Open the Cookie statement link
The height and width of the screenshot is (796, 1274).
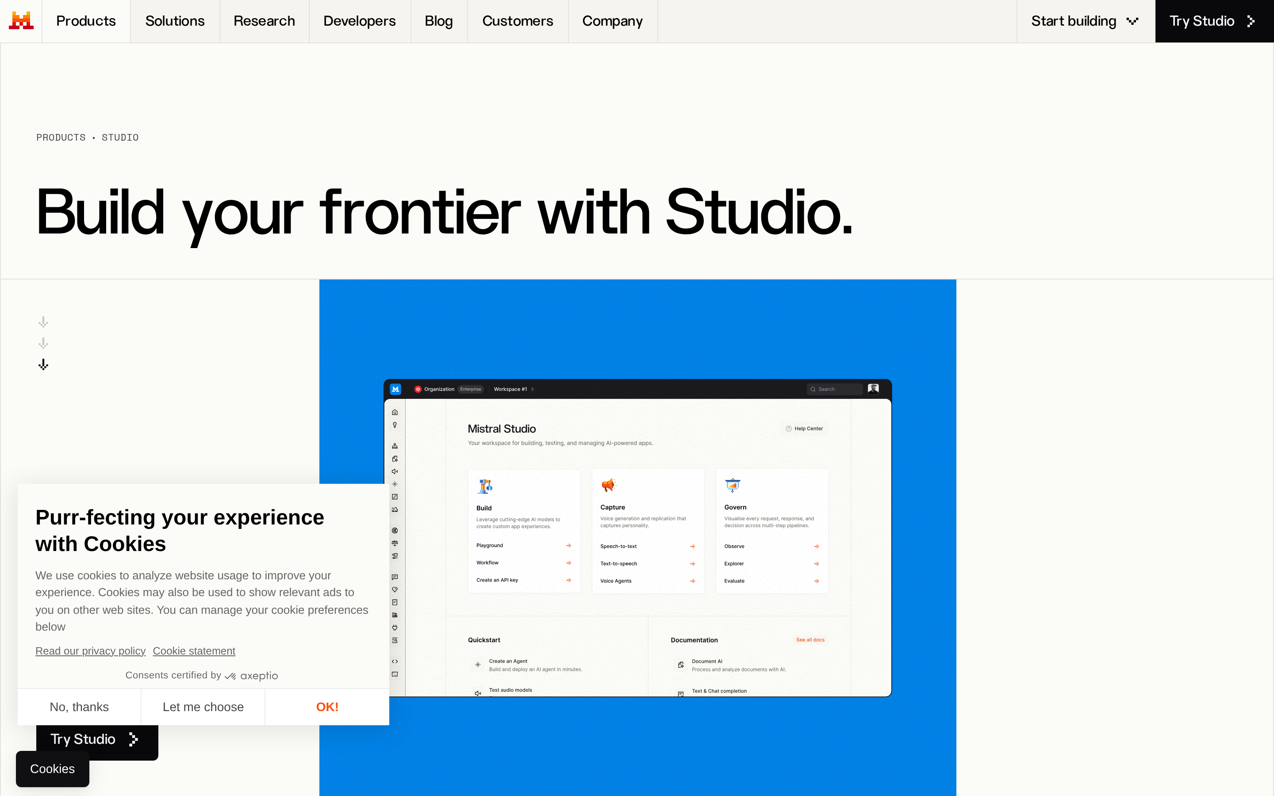click(194, 651)
